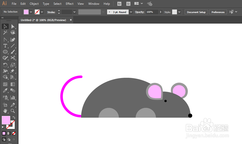Open Arrange Documents dropdown arrow
This screenshot has height=144, width=242.
(142, 4)
